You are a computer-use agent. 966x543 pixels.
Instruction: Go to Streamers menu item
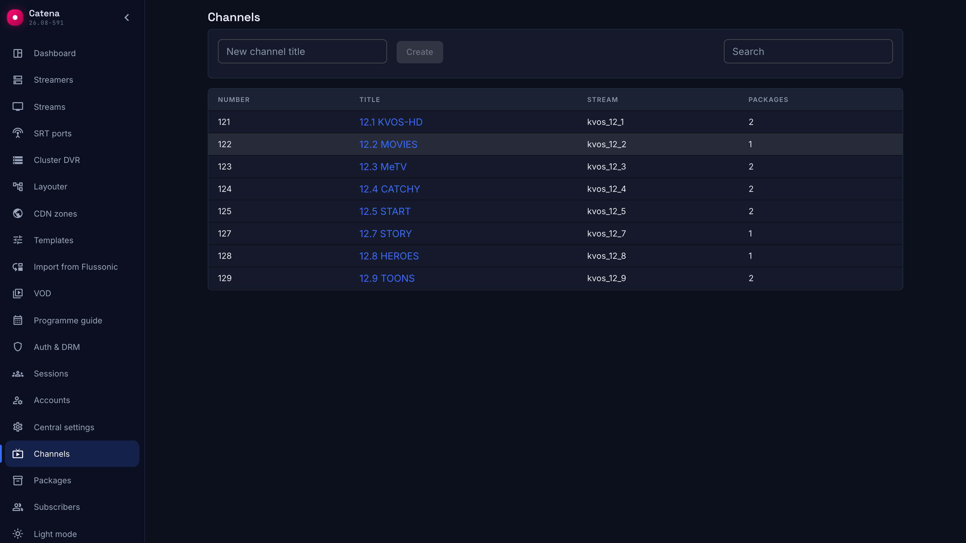[x=53, y=80]
